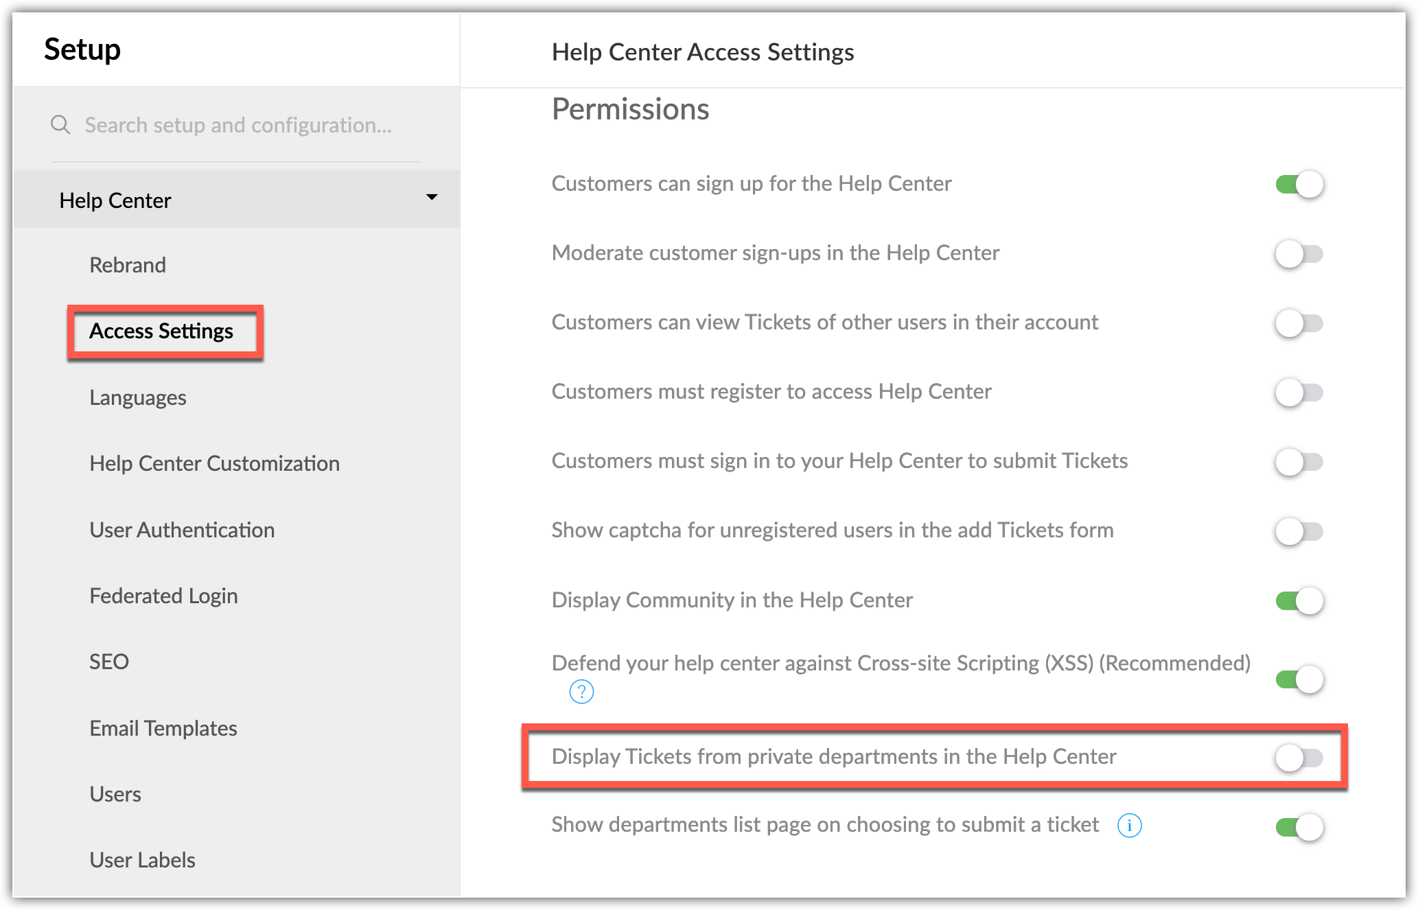Turn on private departments tickets toggle
1418x910 pixels.
coord(1299,758)
